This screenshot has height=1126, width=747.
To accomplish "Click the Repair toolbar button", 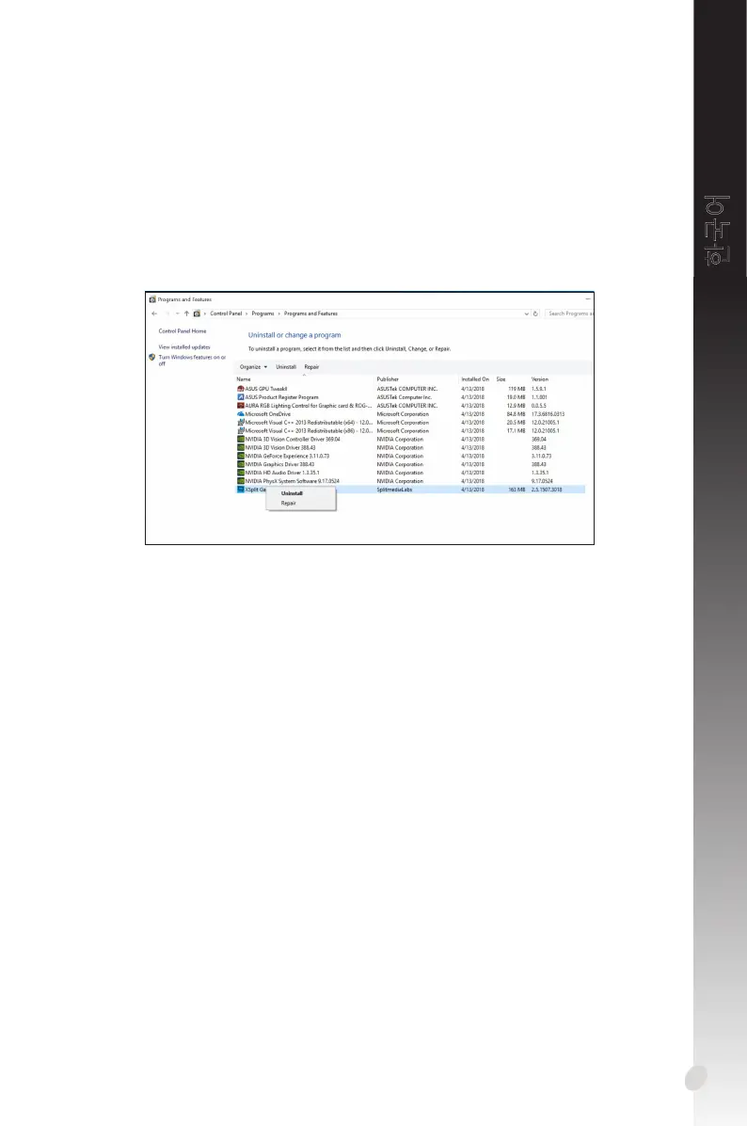I will (311, 367).
